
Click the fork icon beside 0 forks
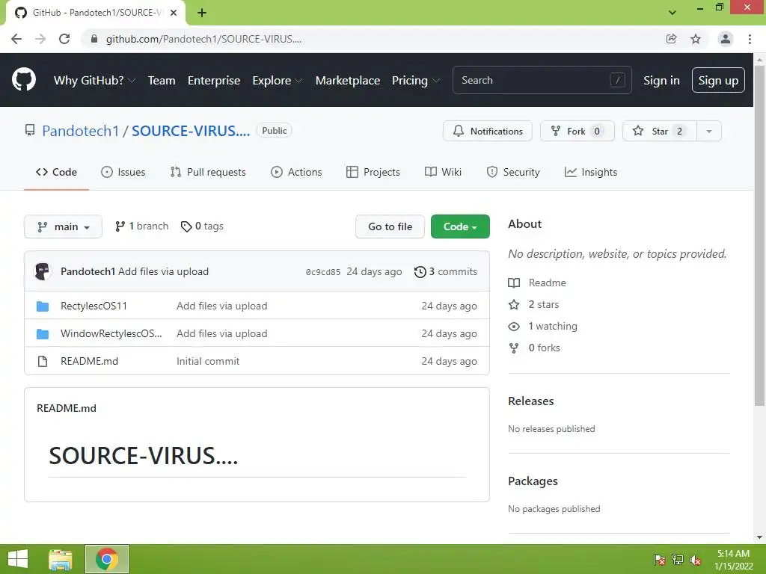514,348
